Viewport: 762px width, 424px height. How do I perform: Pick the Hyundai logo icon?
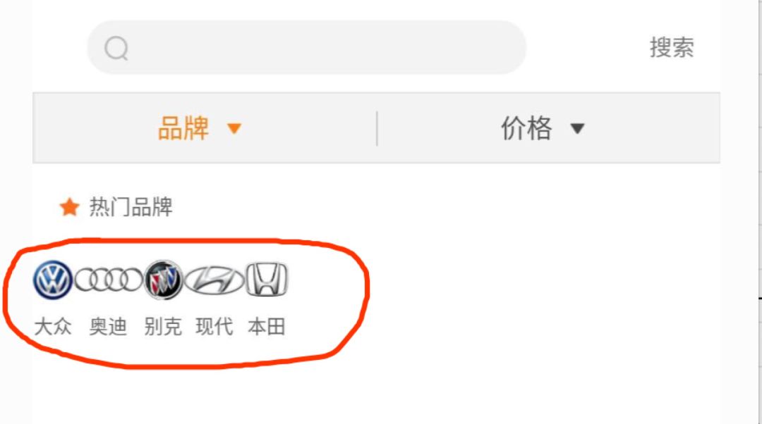point(214,280)
